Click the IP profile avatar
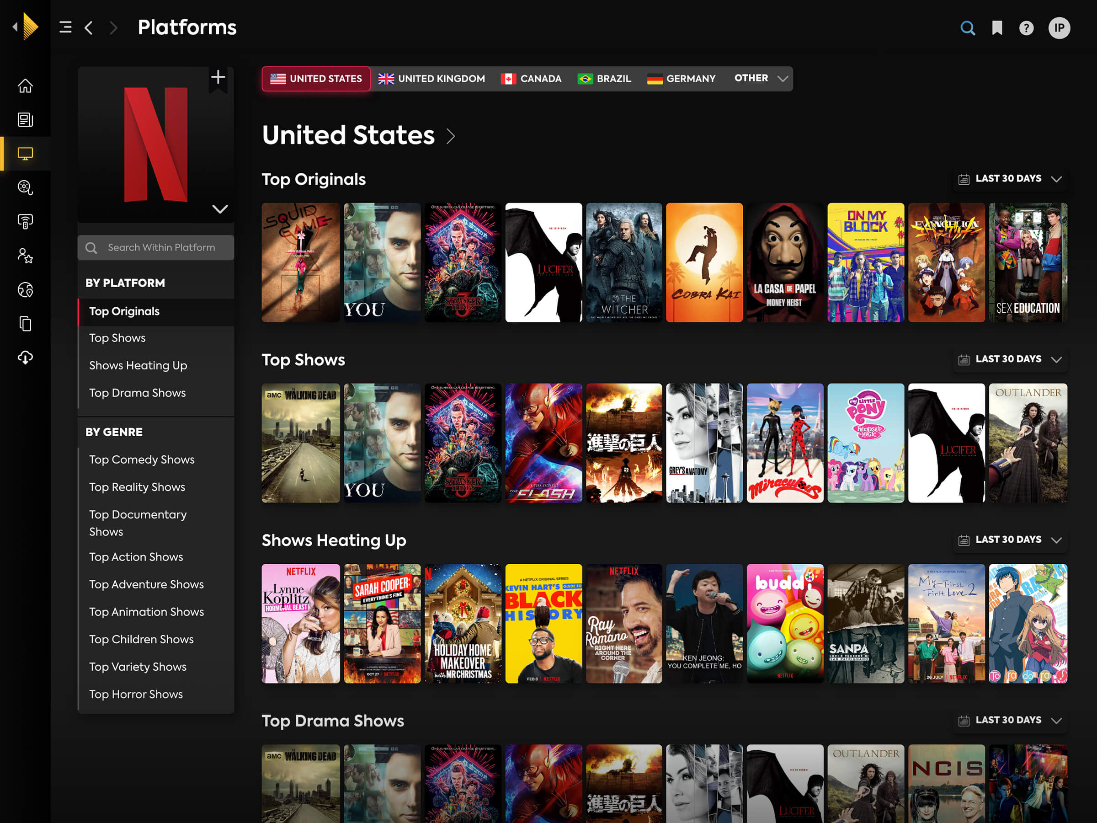The image size is (1097, 823). [1059, 28]
